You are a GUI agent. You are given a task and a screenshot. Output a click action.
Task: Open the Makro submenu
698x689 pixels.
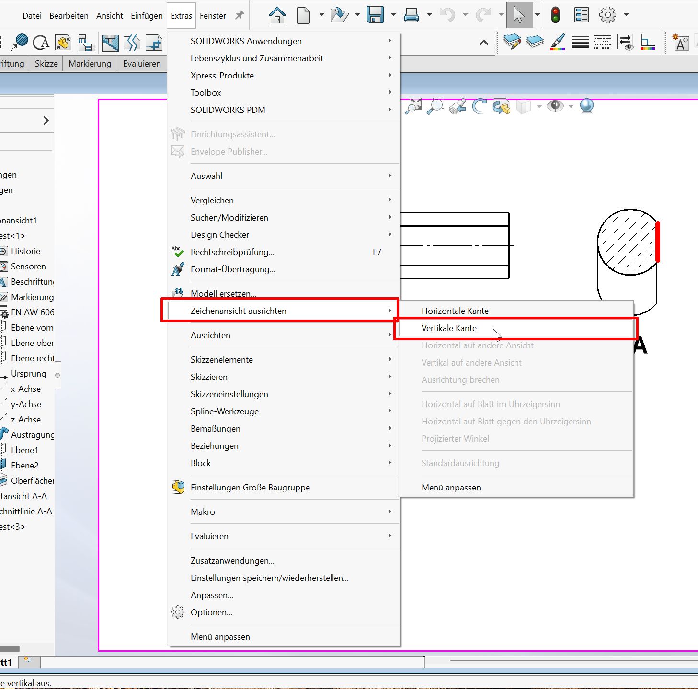tap(283, 512)
